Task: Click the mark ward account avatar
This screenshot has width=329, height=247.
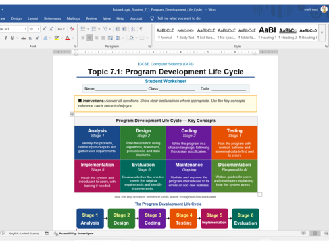Action: click(324, 9)
